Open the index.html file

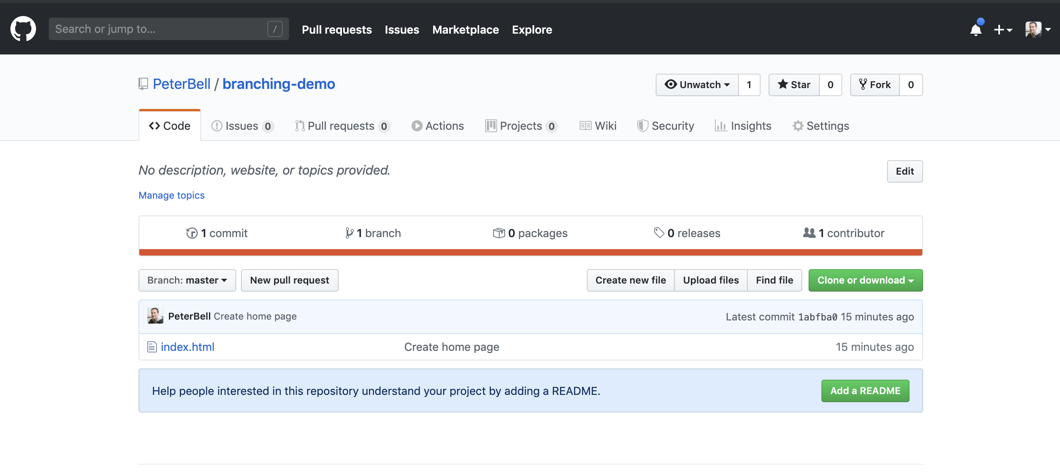click(x=187, y=347)
